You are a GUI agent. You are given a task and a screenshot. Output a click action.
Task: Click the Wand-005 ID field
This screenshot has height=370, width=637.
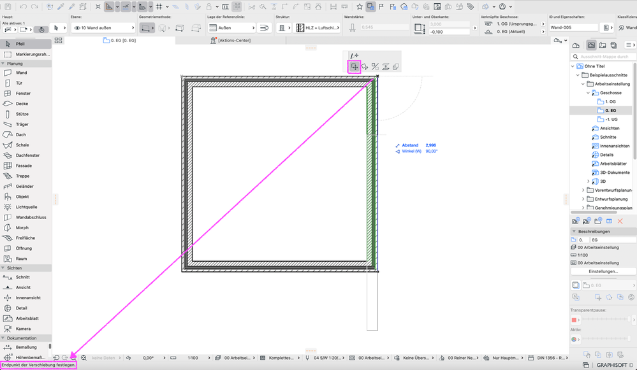coord(574,27)
